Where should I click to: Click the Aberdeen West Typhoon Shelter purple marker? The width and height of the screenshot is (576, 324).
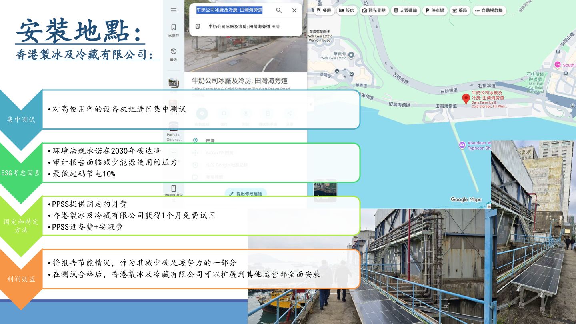pyautogui.click(x=462, y=145)
